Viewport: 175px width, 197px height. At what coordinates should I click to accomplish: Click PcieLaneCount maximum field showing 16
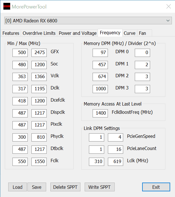[116, 149]
